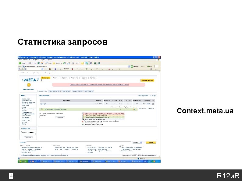This screenshot has height=181, width=242.
Task: Click the yellow 'Найти' button in the bottom search bar
Action: point(151,142)
